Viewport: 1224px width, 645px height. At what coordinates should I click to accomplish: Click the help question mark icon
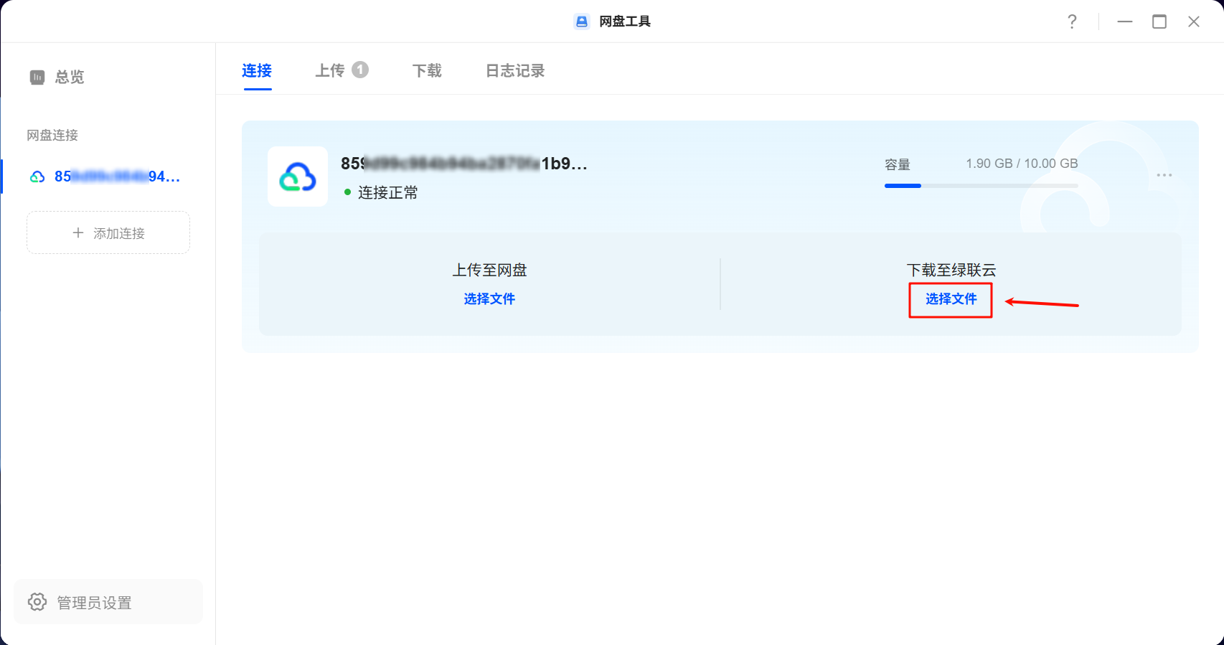(x=1072, y=22)
